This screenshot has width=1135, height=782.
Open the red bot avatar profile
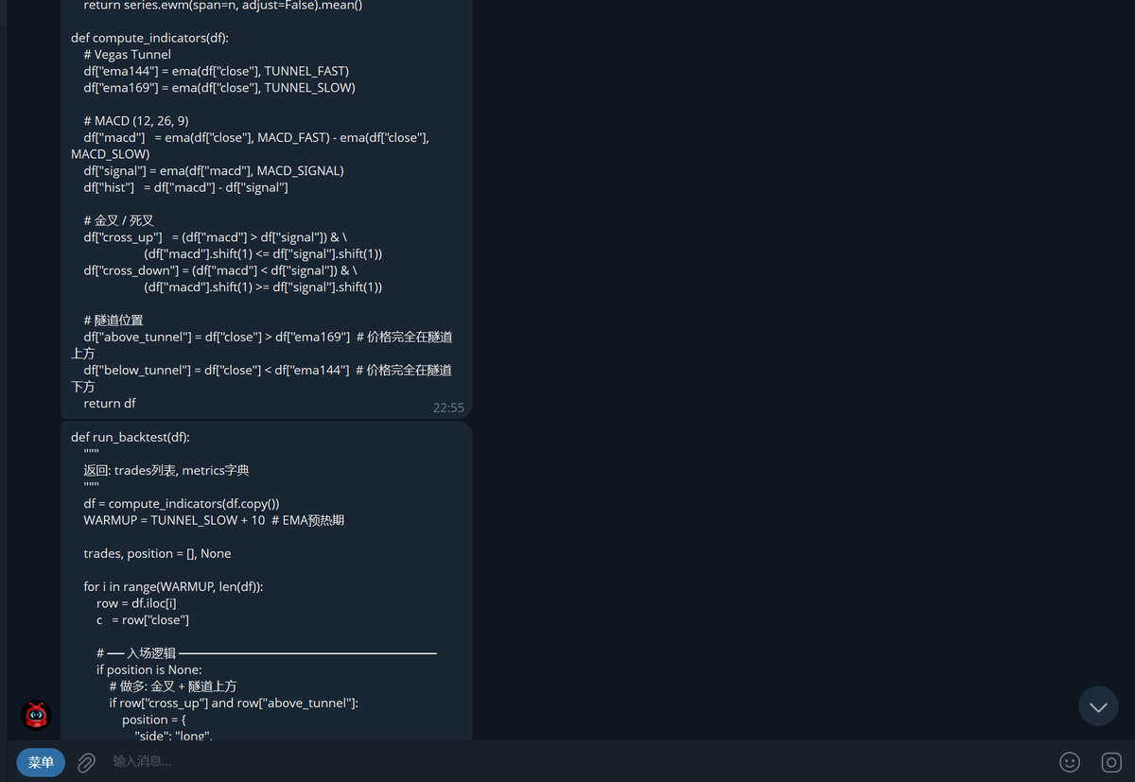point(36,715)
